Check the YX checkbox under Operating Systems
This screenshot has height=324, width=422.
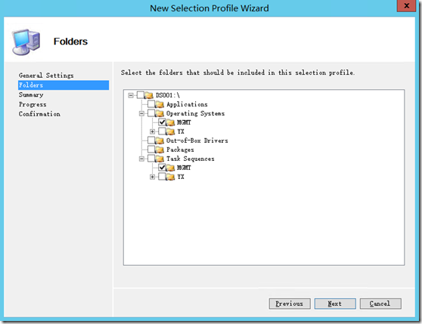162,131
